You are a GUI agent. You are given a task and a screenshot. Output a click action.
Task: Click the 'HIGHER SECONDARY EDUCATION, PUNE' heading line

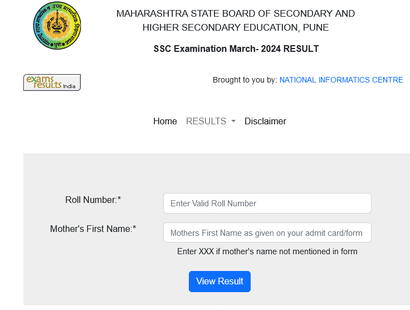point(236,27)
